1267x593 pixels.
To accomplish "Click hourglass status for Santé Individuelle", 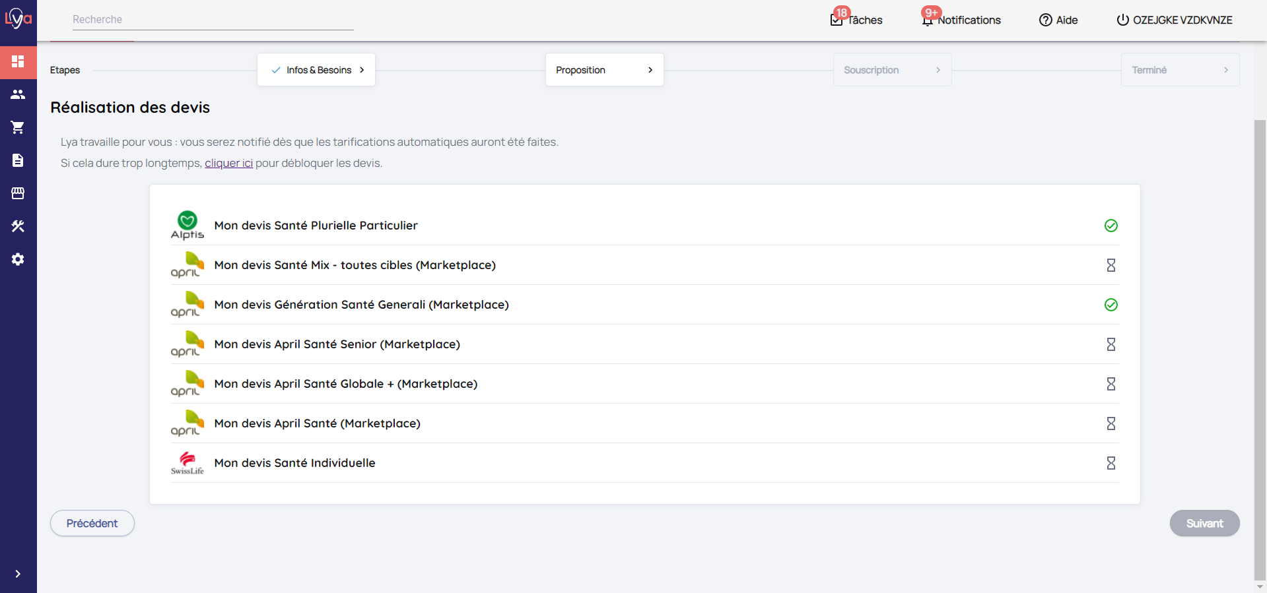I will [1111, 463].
